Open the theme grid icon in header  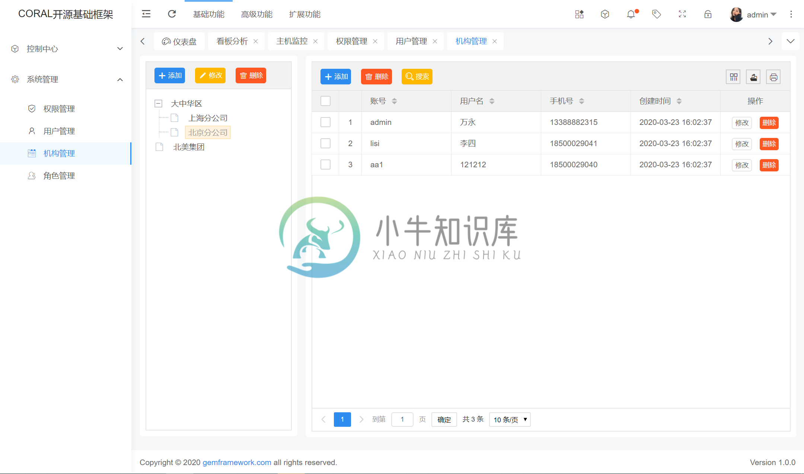pos(579,14)
